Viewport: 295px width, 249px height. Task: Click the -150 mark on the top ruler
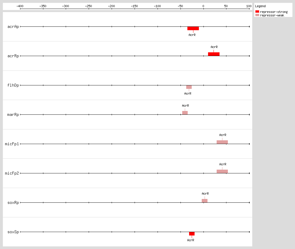tap(135, 6)
